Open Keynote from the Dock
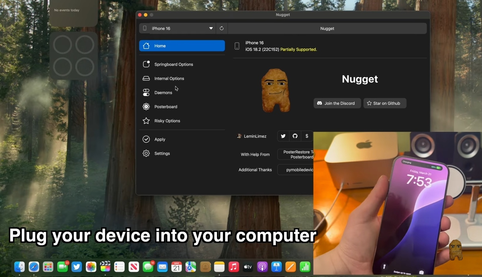The height and width of the screenshot is (277, 482). pyautogui.click(x=276, y=267)
